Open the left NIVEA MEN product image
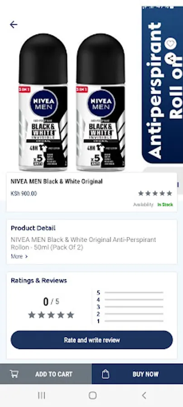This screenshot has width=183, height=407. click(43, 102)
